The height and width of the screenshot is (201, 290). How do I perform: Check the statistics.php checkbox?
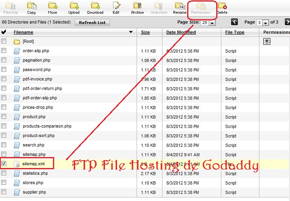[x=4, y=173]
